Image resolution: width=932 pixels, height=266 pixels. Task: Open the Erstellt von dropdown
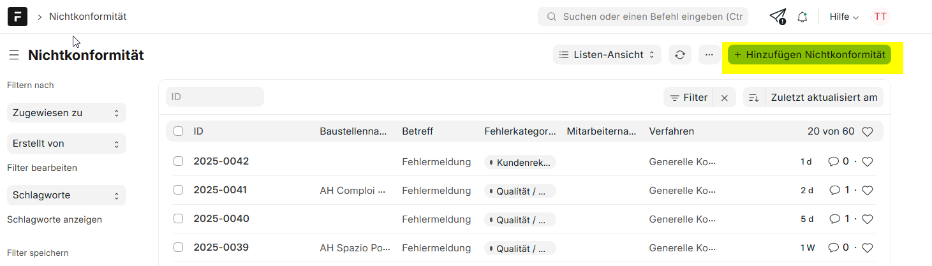tap(66, 144)
